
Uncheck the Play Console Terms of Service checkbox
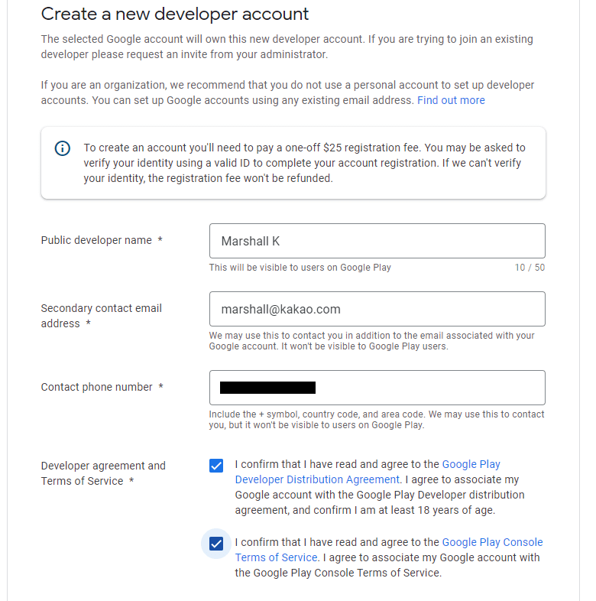pyautogui.click(x=216, y=544)
